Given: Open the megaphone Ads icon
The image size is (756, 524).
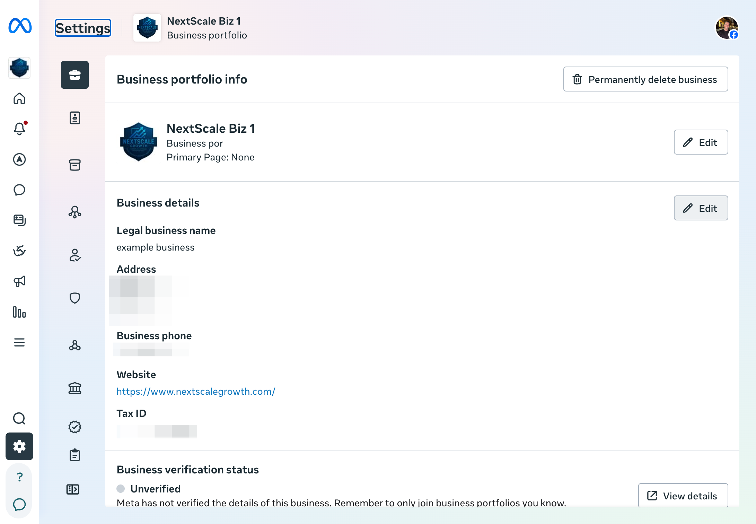Looking at the screenshot, I should pos(19,281).
